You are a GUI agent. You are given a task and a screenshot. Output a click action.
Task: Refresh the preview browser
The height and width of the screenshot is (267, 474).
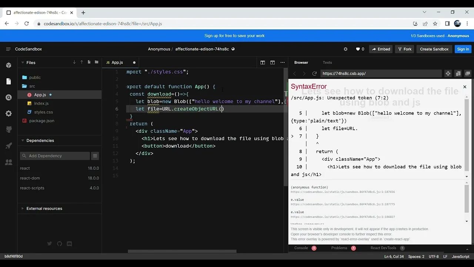point(314,73)
